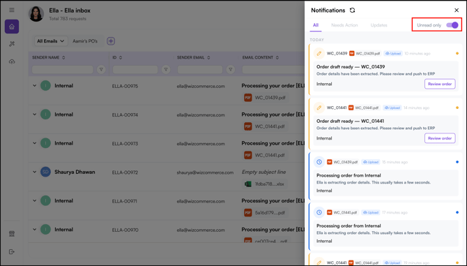Viewport: 467px width, 266px height.
Task: Click the SD avatar for Shaurya Dhawan
Action: [45, 172]
